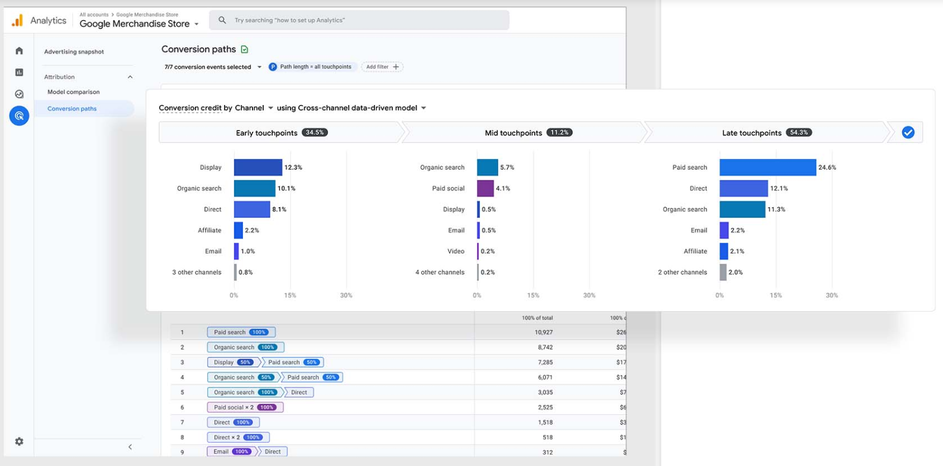Open Advertising snapshot in sidebar

tap(74, 52)
